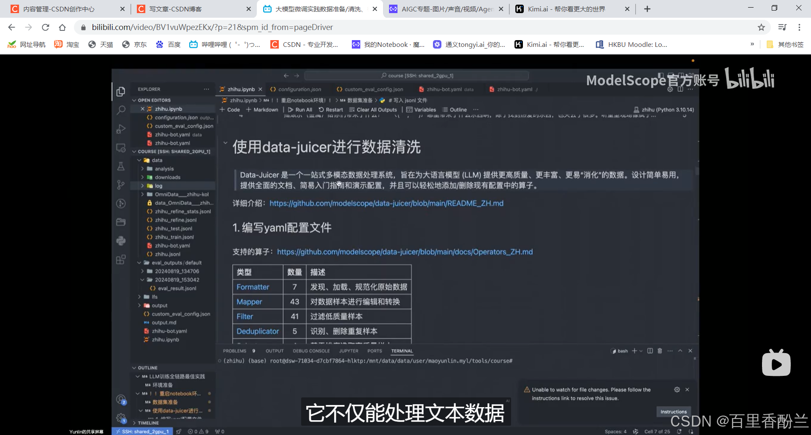Go to browser home page
This screenshot has height=435, width=811.
[63, 27]
